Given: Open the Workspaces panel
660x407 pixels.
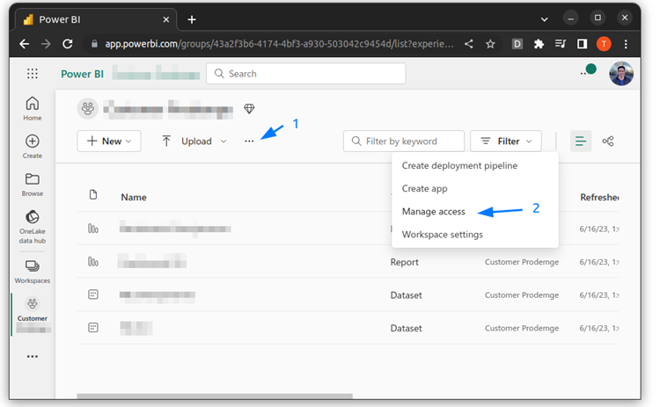Looking at the screenshot, I should [33, 271].
